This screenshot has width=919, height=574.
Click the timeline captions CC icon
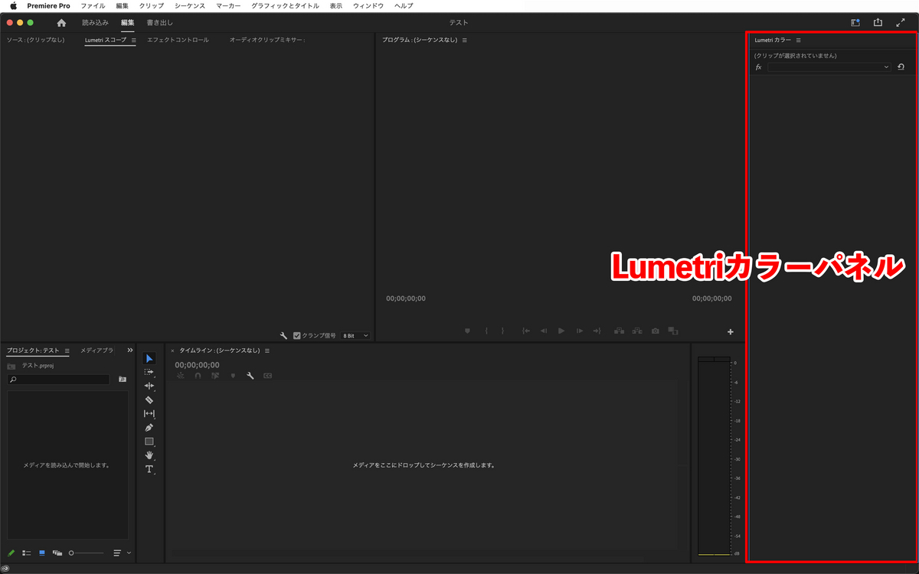pyautogui.click(x=267, y=376)
